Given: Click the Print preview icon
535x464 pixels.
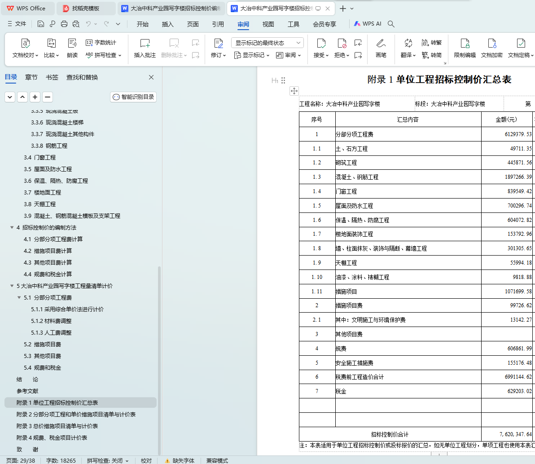Looking at the screenshot, I should pyautogui.click(x=76, y=24).
